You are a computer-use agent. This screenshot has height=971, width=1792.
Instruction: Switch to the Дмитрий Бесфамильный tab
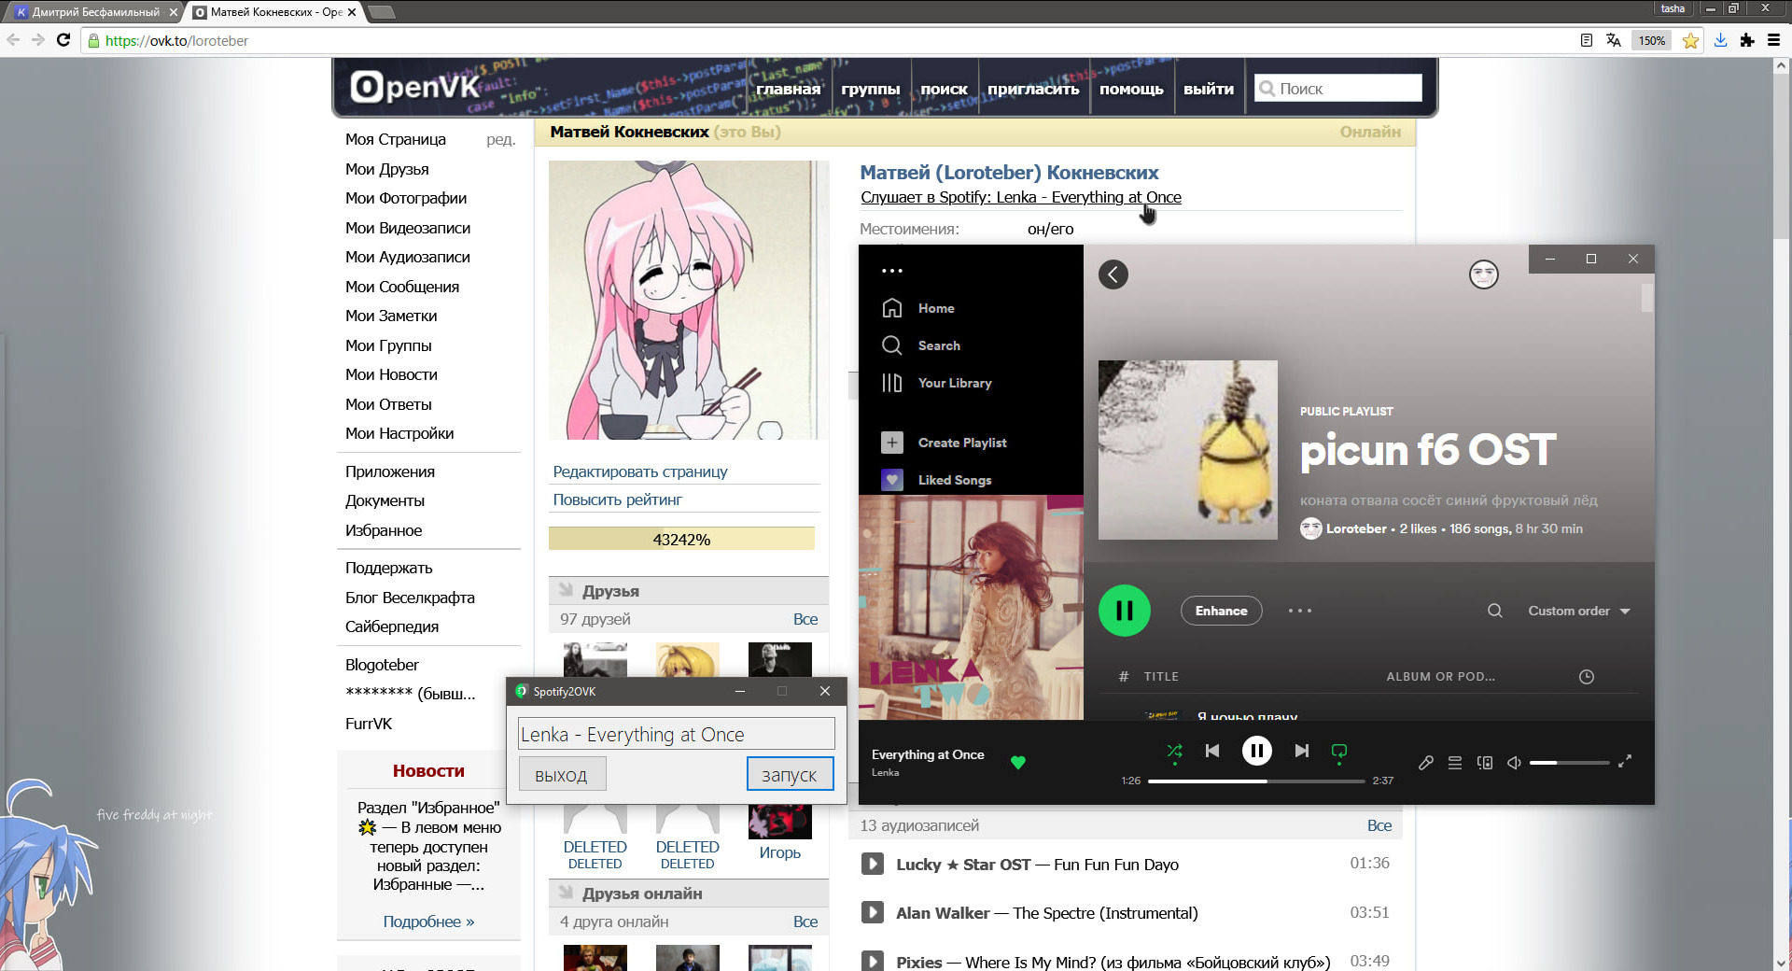[x=95, y=12]
